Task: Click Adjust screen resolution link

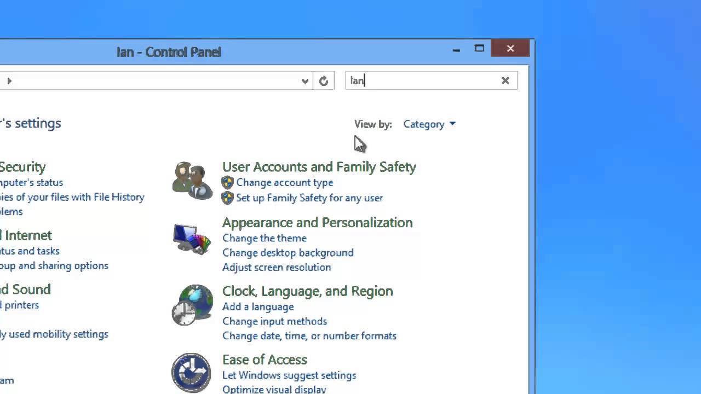Action: coord(277,267)
